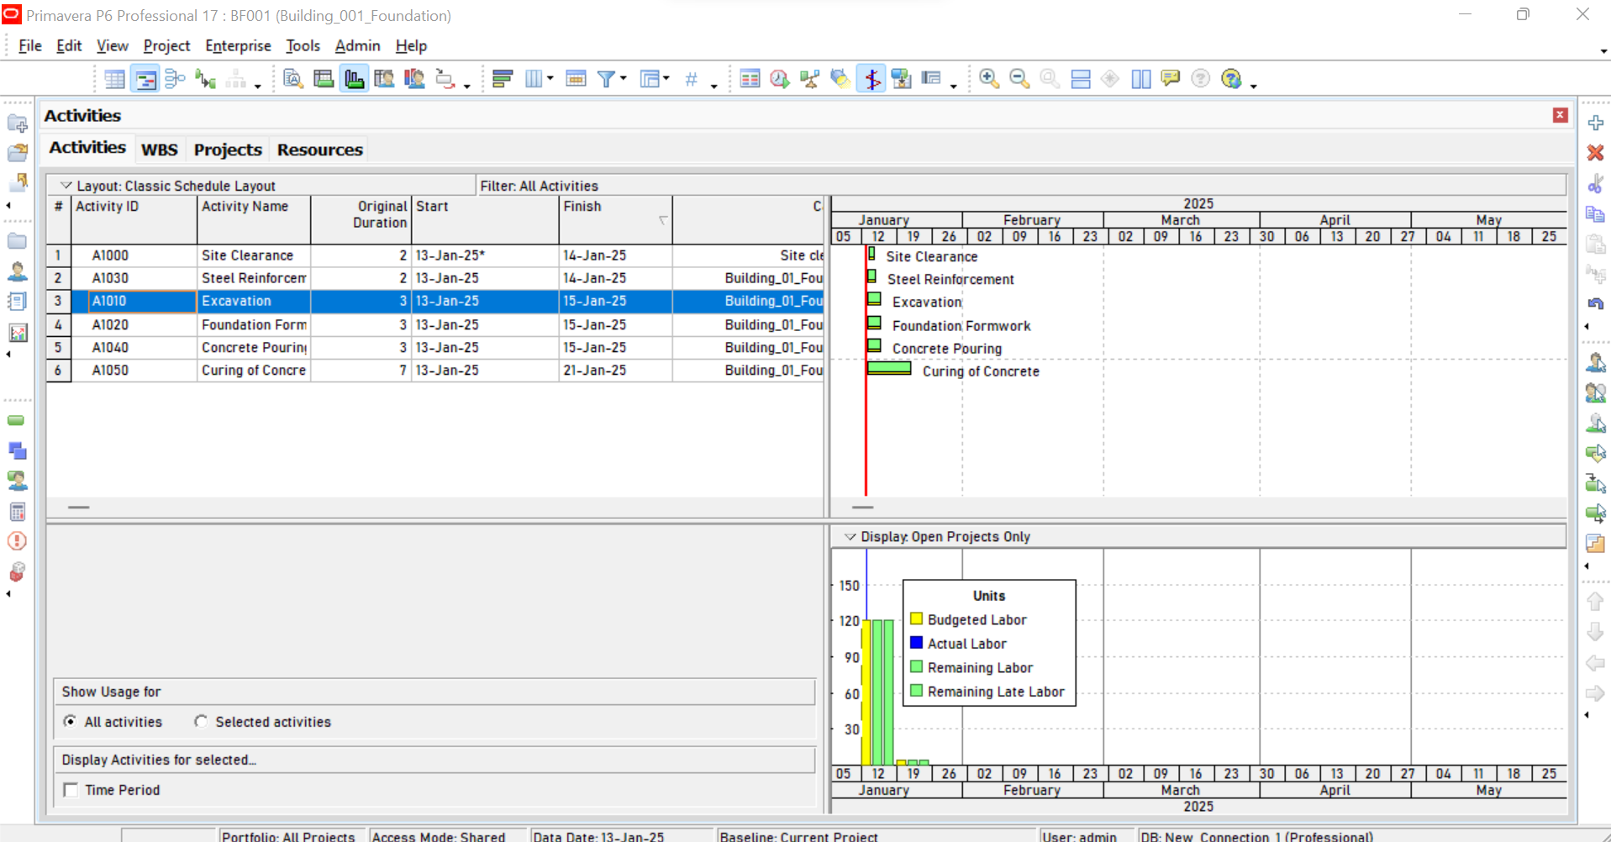Click the red X delete icon in right sidebar
1611x842 pixels.
[1595, 153]
